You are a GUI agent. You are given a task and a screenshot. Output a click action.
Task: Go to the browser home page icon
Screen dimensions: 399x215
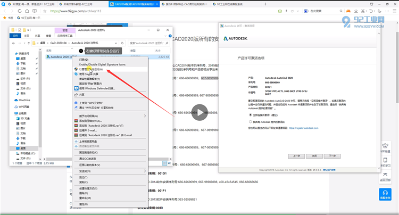pyautogui.click(x=27, y=11)
